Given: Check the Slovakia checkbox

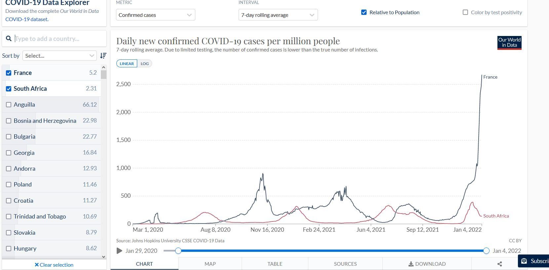Looking at the screenshot, I should click(x=9, y=233).
